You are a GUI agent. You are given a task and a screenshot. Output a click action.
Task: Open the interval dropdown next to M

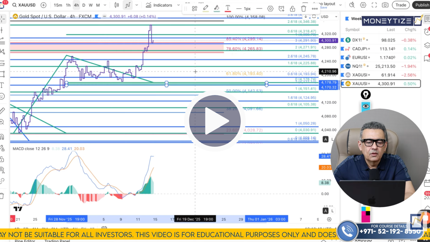point(104,5)
